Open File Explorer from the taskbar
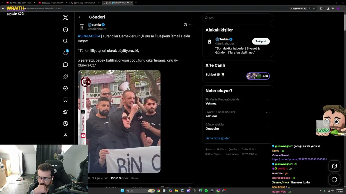346x194 pixels. [176, 191]
